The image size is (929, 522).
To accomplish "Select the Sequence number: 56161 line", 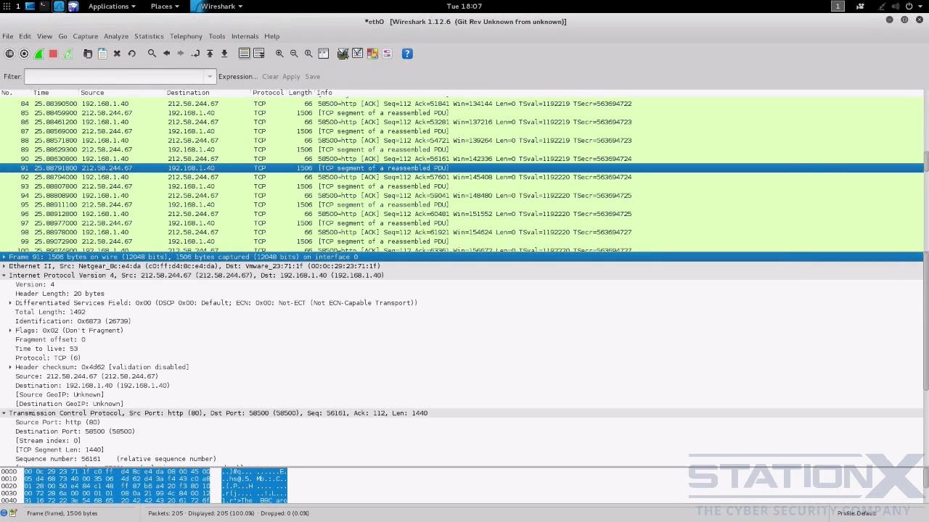I will click(x=115, y=459).
